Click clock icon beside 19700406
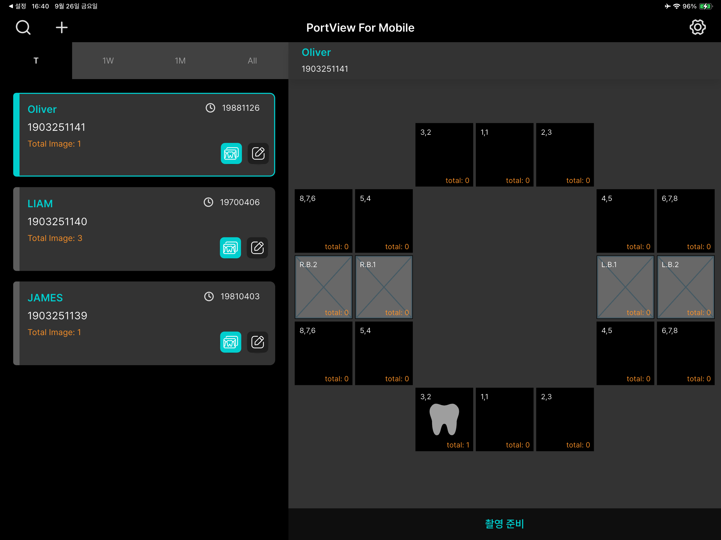The height and width of the screenshot is (540, 721). pyautogui.click(x=208, y=202)
